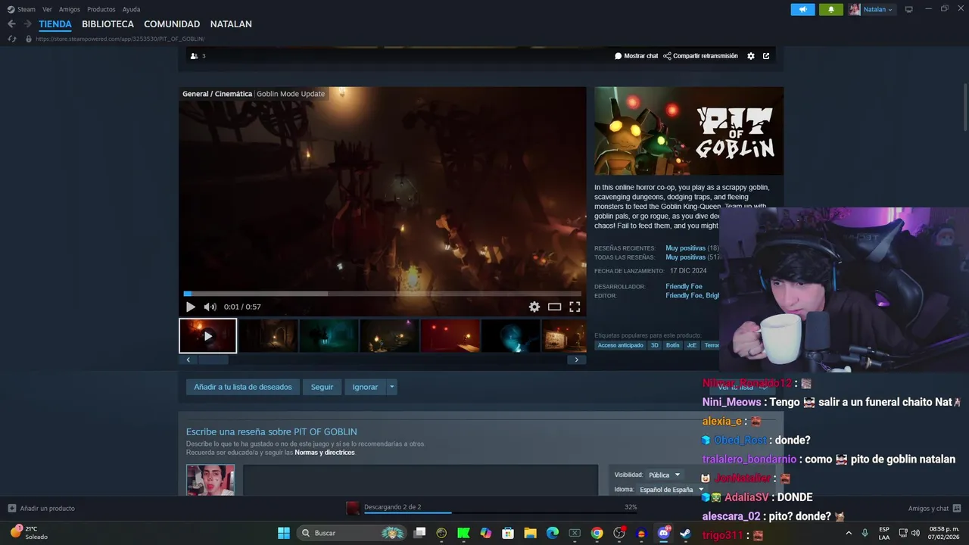Open 'Amigos y chat' panel
The width and height of the screenshot is (969, 545).
pyautogui.click(x=934, y=509)
